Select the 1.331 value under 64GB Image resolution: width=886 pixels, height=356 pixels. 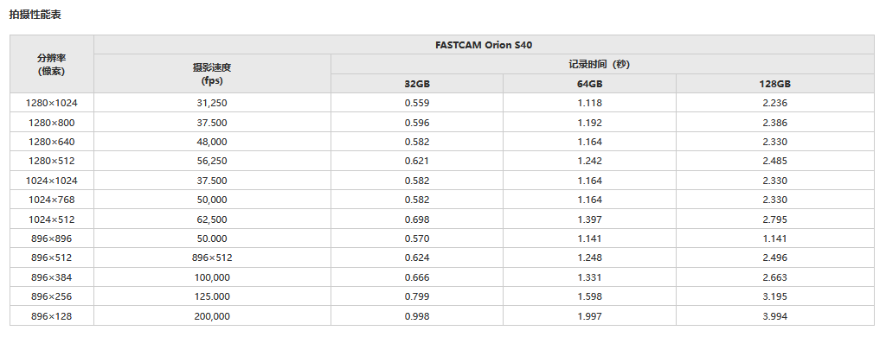pos(589,277)
